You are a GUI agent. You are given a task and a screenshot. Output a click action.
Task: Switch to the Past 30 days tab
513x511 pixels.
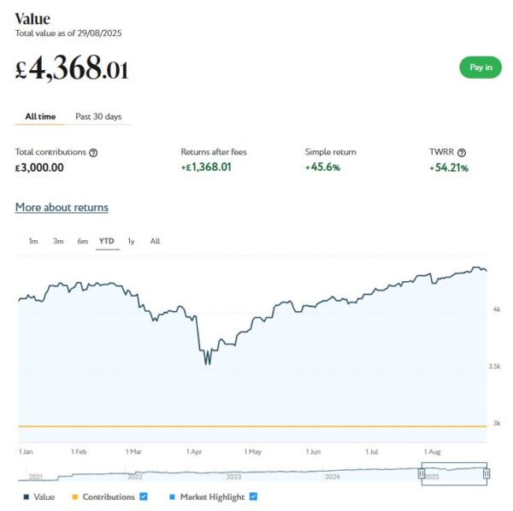pyautogui.click(x=98, y=116)
